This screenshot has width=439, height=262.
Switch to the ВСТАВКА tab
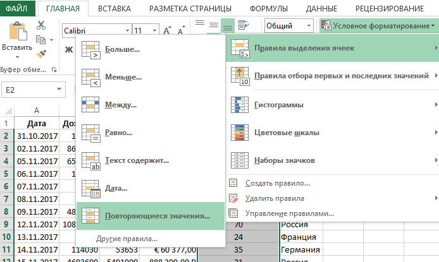pos(114,9)
